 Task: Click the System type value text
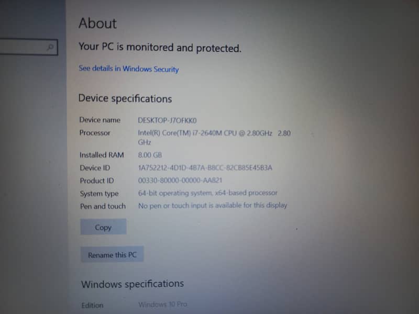[x=207, y=193]
